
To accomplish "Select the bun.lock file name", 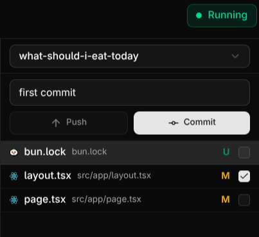I will tap(45, 152).
